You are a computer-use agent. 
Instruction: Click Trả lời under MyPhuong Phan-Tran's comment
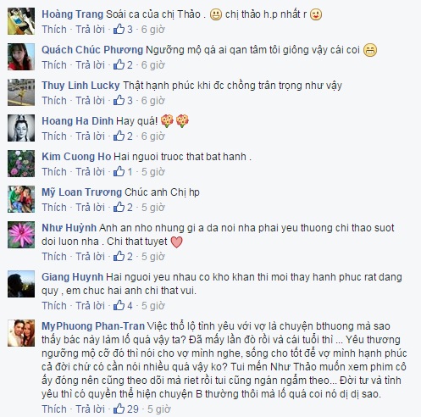(x=90, y=409)
